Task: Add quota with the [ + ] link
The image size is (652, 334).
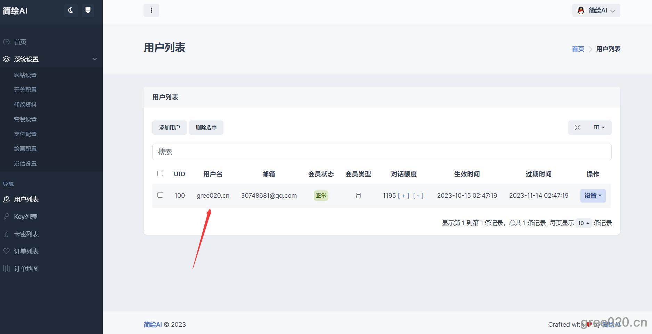Action: point(404,196)
